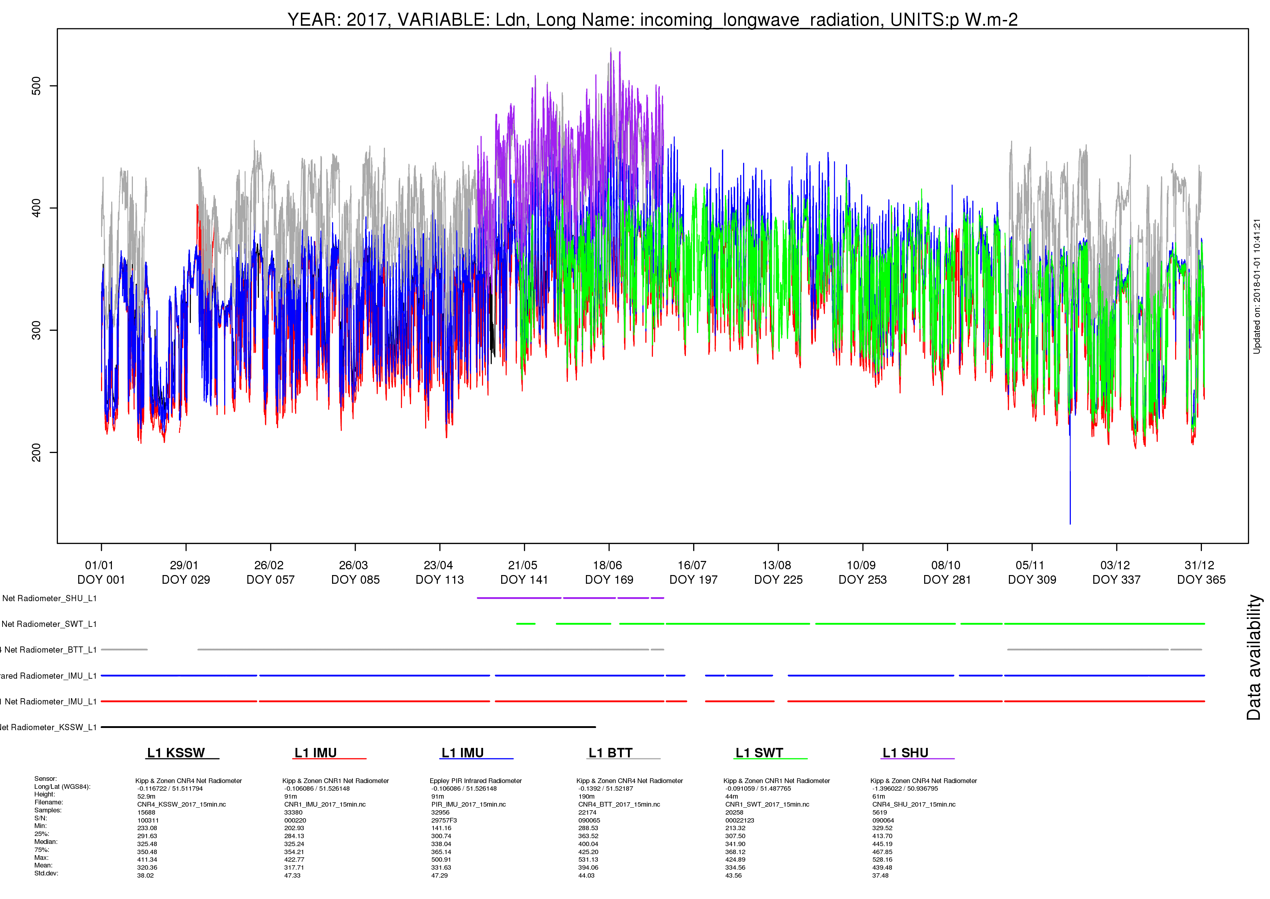Viewport: 1270px width, 899px height.
Task: Click the KSSW samples count 15688
Action: pyautogui.click(x=146, y=813)
